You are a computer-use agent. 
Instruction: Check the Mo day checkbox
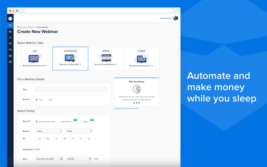point(44,139)
